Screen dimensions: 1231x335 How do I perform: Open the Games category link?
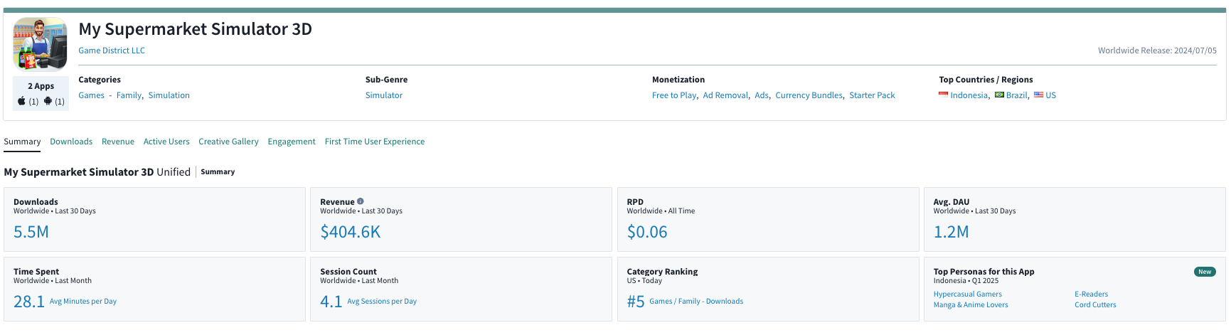[x=91, y=95]
